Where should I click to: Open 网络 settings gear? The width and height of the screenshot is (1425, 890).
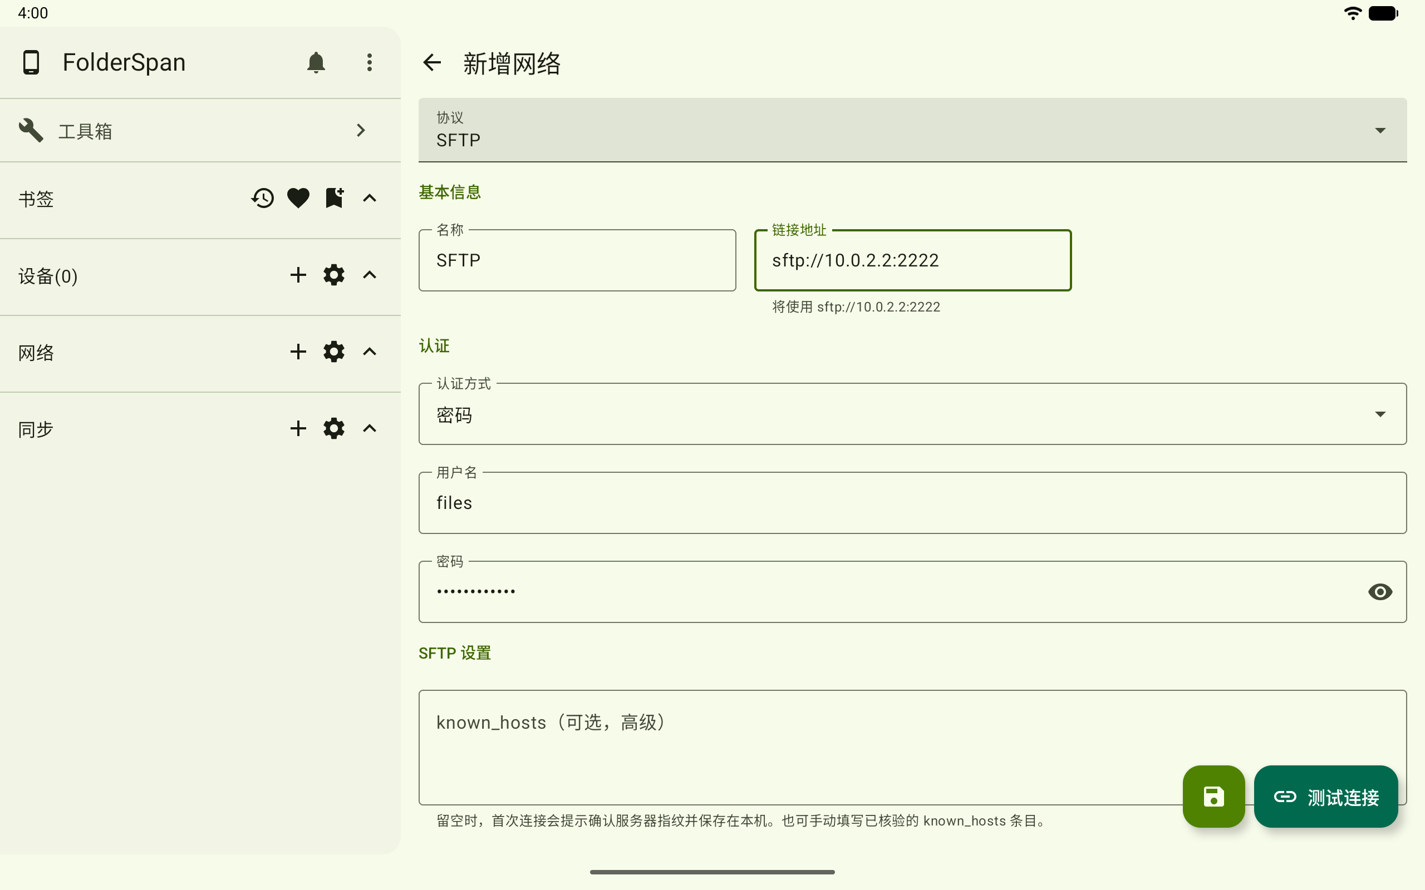[x=334, y=352]
